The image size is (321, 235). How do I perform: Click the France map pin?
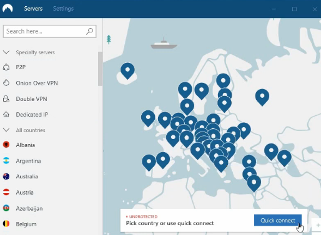173,138
